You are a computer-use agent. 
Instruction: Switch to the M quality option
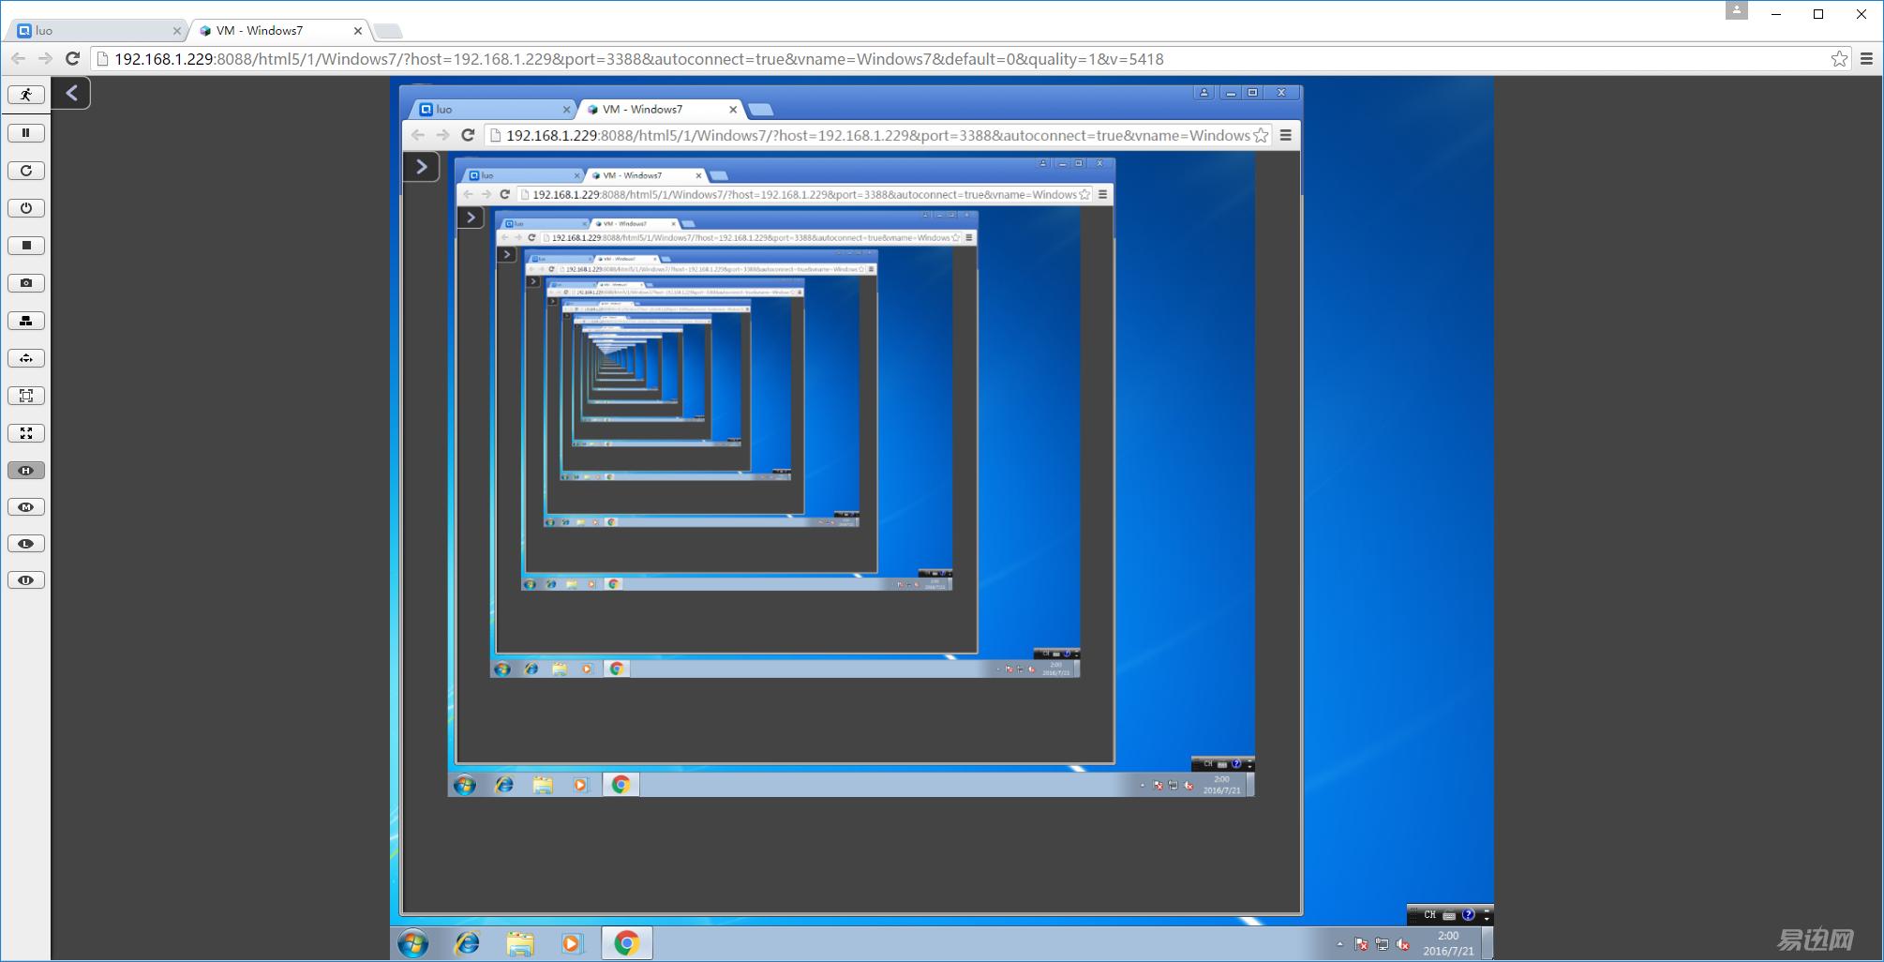pos(26,507)
